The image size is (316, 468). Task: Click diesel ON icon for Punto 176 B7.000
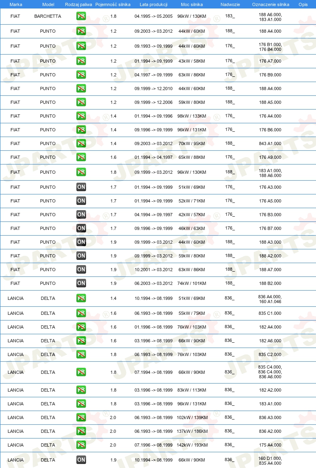[x=81, y=228]
